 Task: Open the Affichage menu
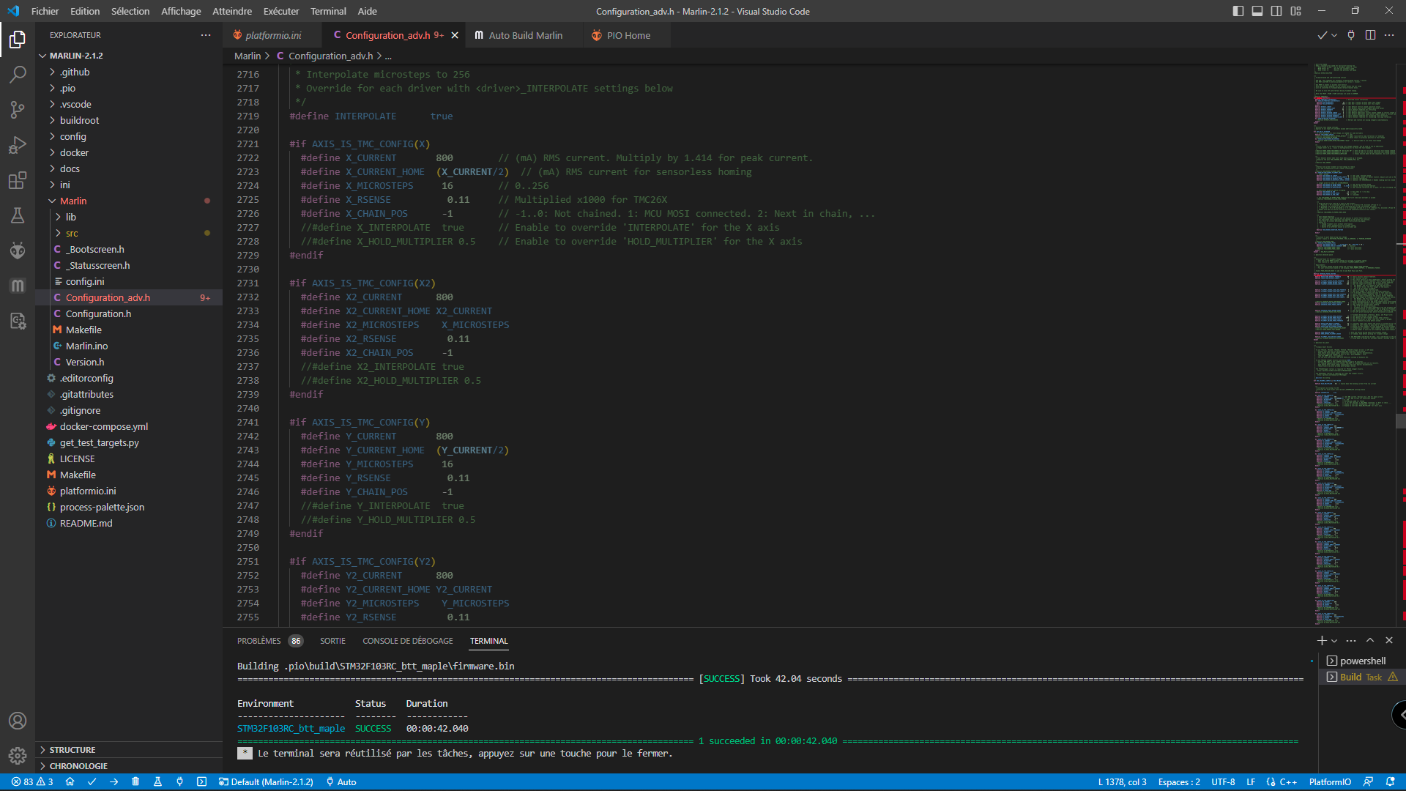[181, 11]
